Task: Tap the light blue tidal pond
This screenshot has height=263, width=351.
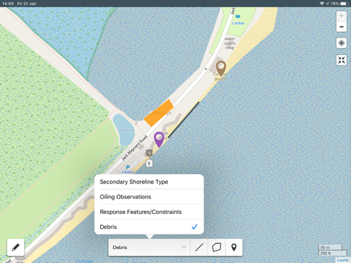Action: [x=123, y=130]
